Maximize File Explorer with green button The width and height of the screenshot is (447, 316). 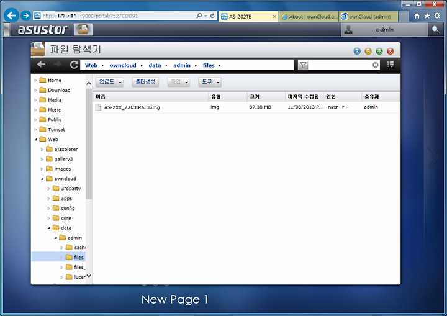[x=379, y=51]
